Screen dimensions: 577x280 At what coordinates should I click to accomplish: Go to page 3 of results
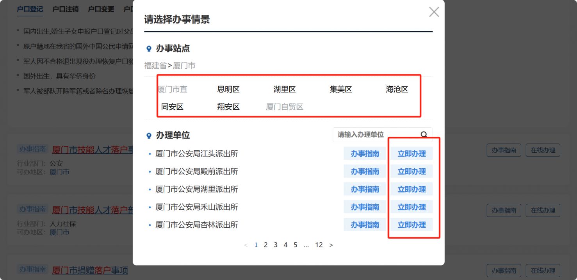[x=276, y=245]
